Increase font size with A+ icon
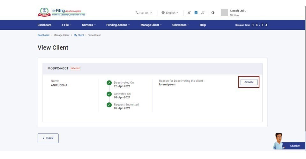This screenshot has width=306, height=159. (203, 13)
